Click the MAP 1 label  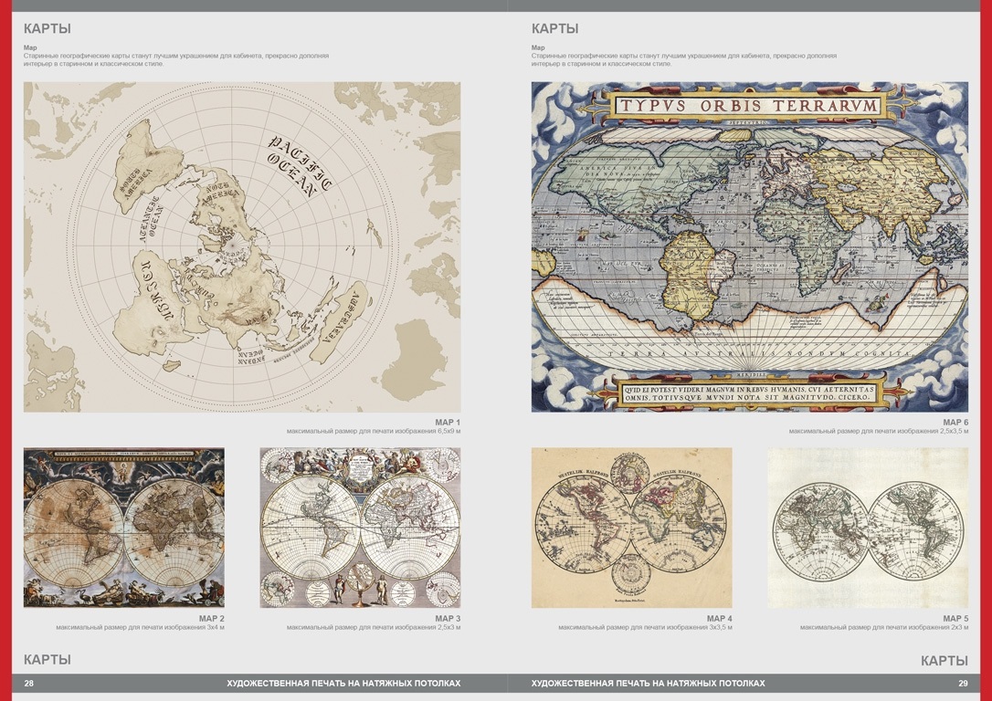coord(447,423)
